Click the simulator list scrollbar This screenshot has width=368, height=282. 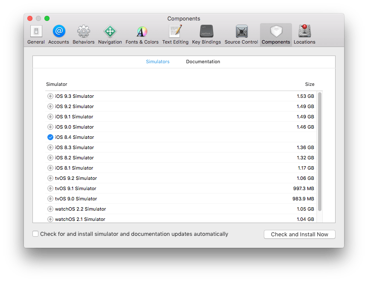[x=320, y=152]
